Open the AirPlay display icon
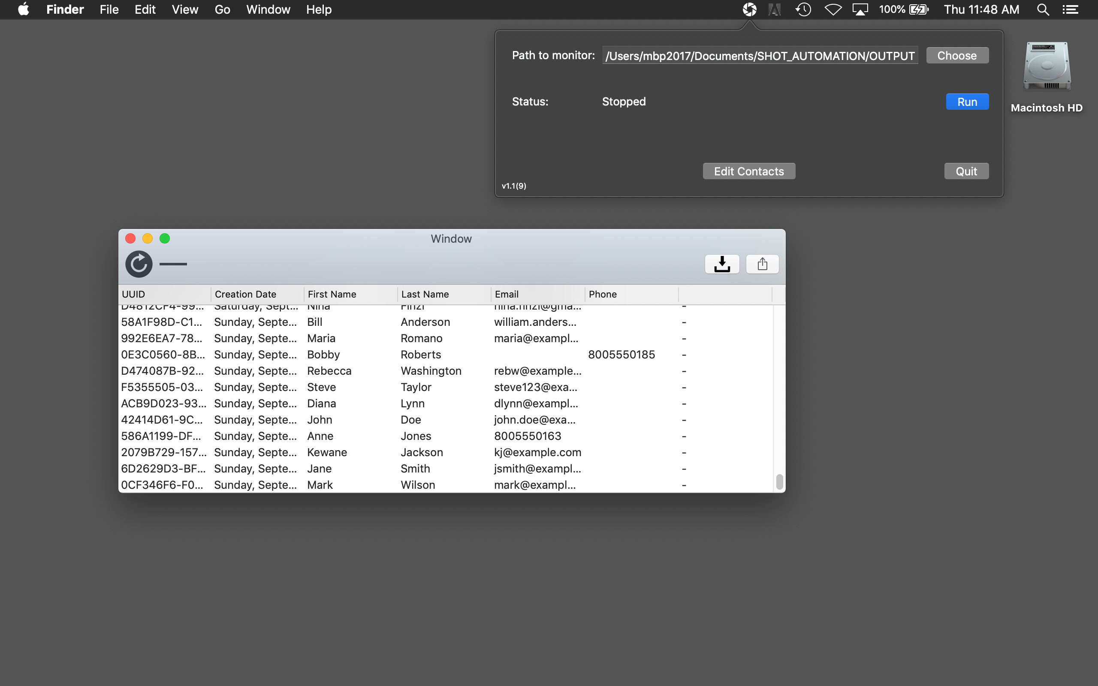 [x=860, y=9]
